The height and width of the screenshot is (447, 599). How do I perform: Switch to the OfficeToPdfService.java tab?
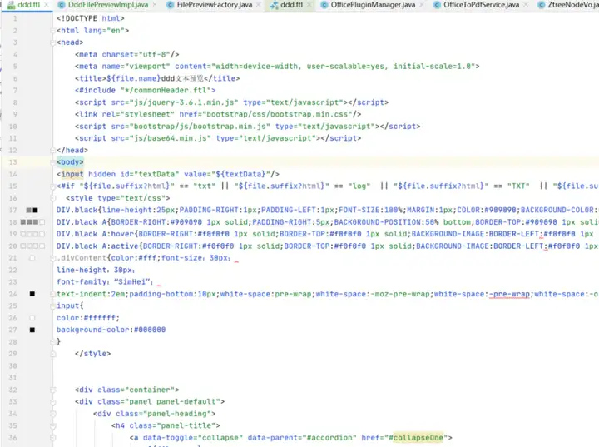(x=482, y=5)
